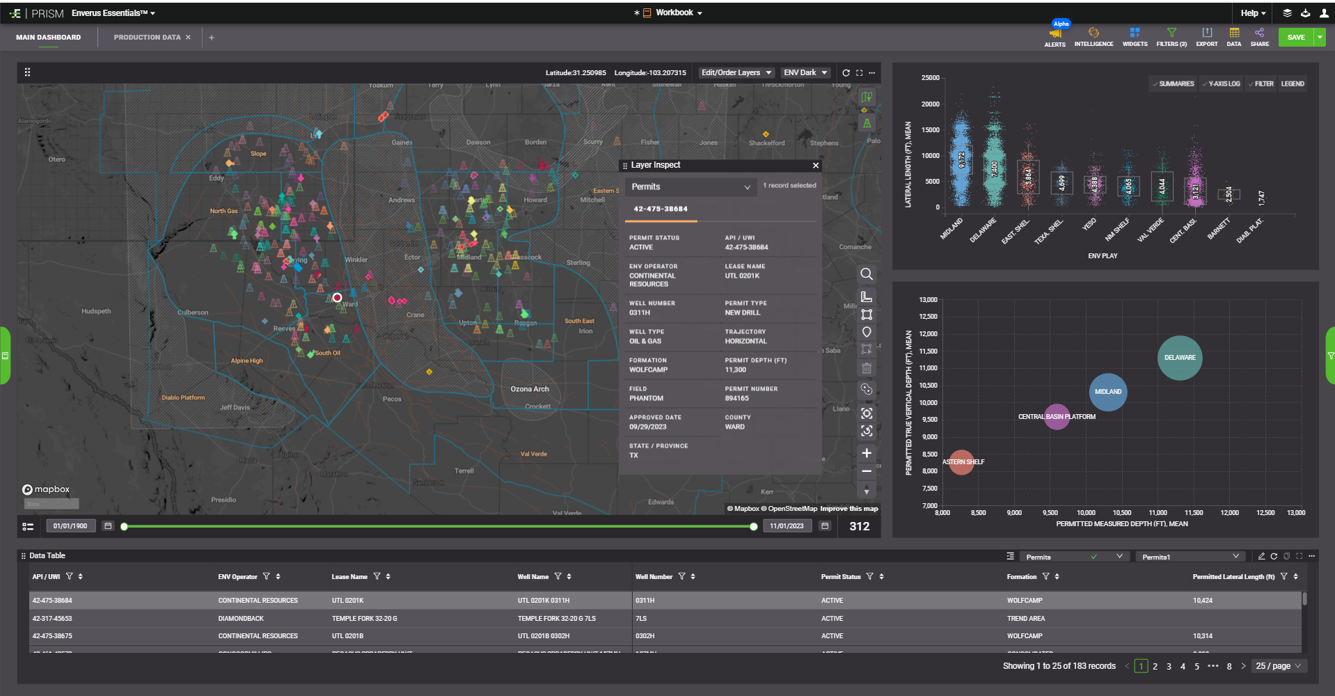Refresh the map using the reload icon

(x=846, y=73)
